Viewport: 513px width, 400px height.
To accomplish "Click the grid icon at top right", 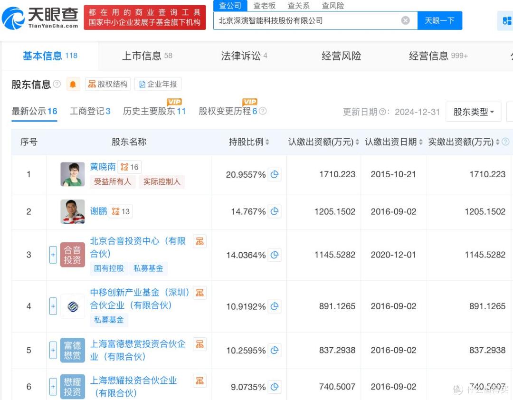I will click(507, 20).
